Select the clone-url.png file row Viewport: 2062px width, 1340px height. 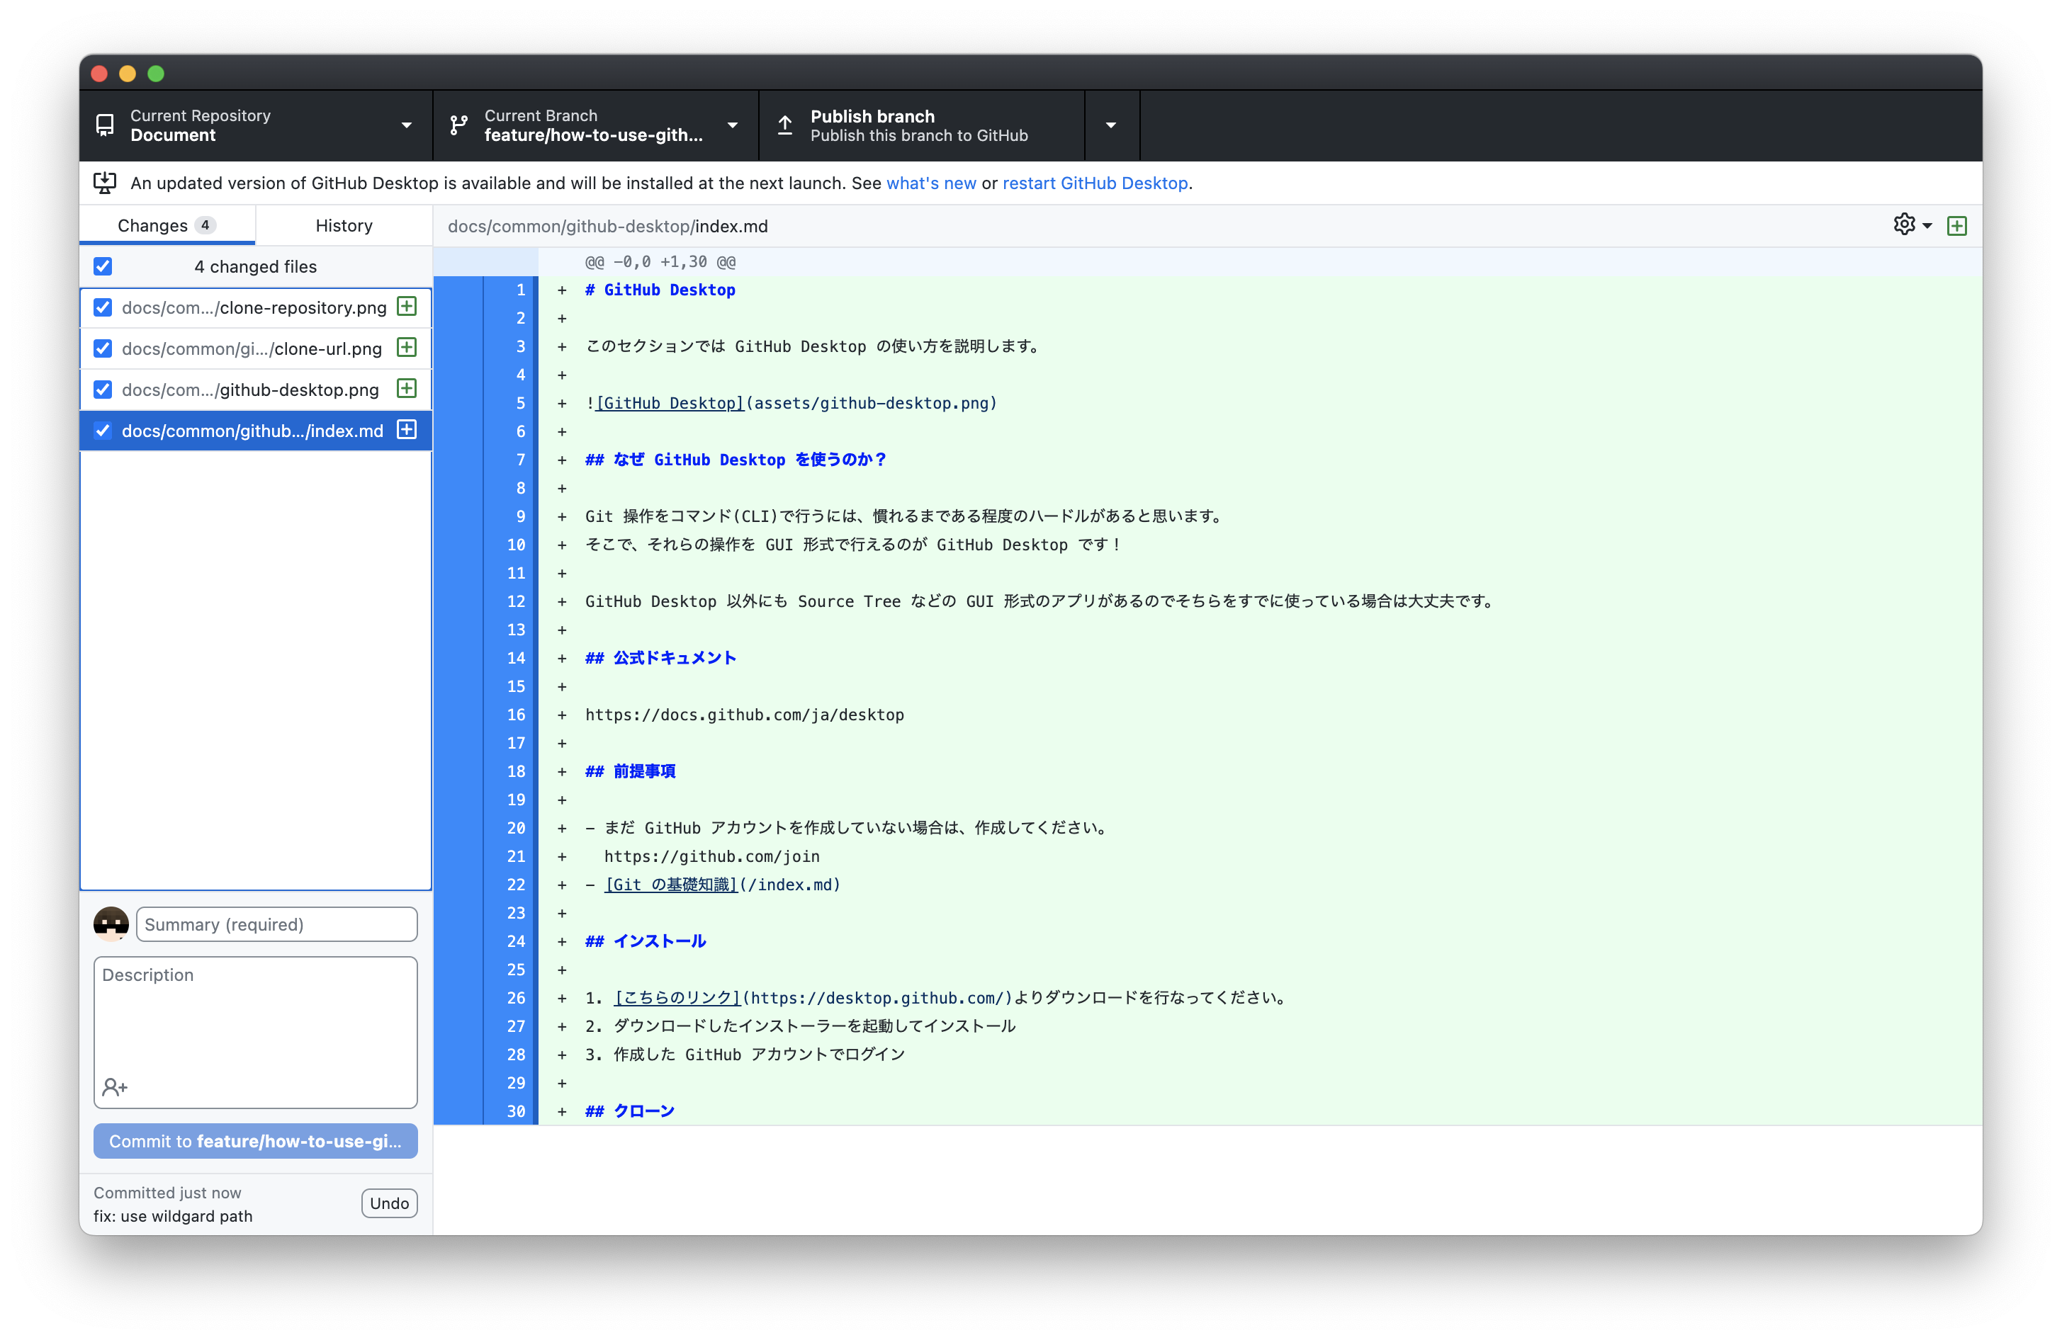256,348
